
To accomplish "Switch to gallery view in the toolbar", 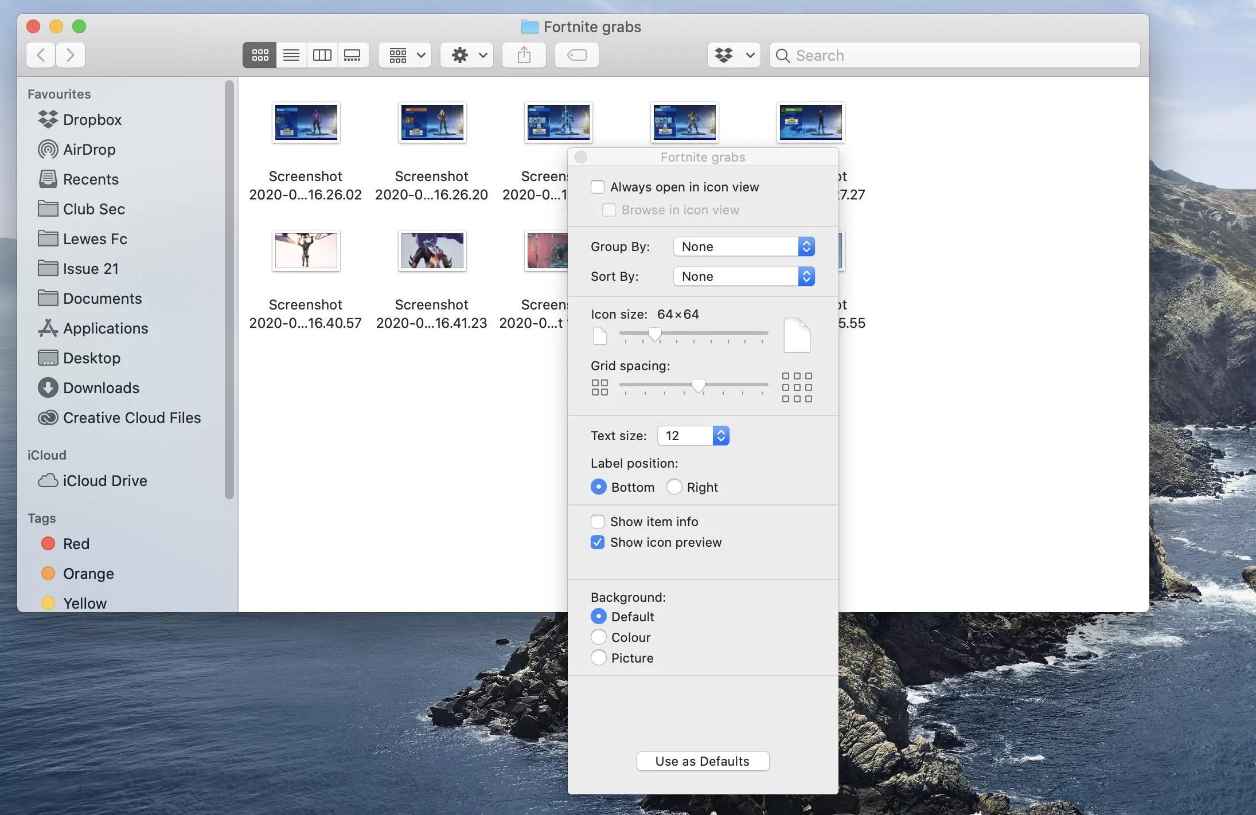I will [353, 55].
